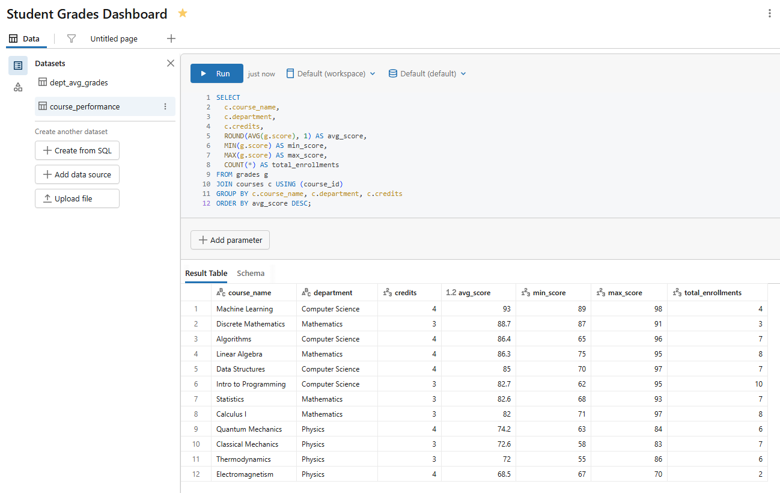This screenshot has width=780, height=493.
Task: Select the Intro to Programming cell
Action: click(254, 384)
